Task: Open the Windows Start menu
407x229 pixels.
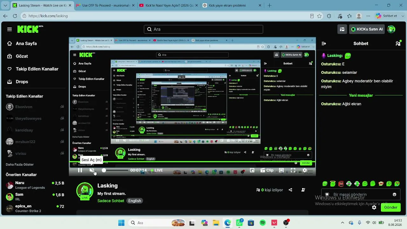Action: 121,223
